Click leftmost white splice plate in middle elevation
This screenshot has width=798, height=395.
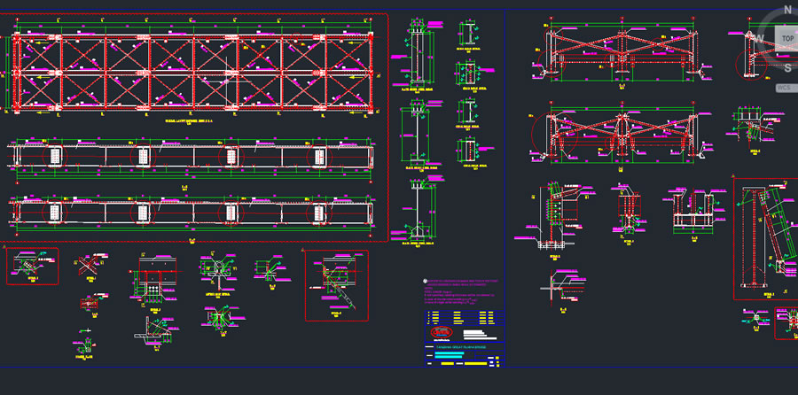click(x=55, y=157)
